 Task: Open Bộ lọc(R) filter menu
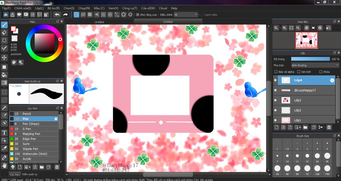tap(54, 8)
